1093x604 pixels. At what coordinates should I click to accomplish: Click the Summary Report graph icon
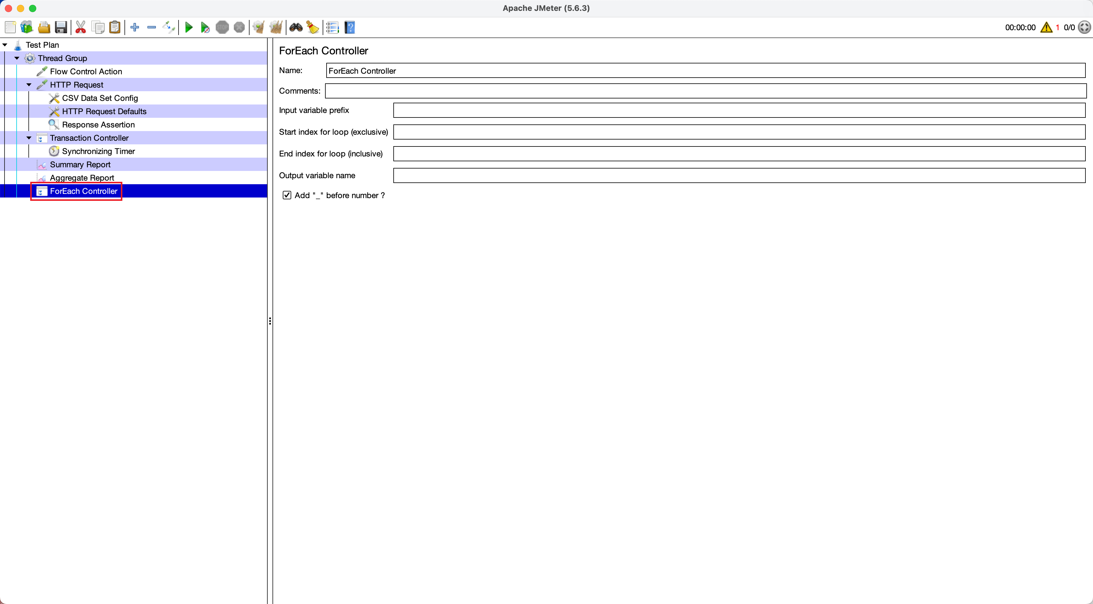(x=42, y=165)
